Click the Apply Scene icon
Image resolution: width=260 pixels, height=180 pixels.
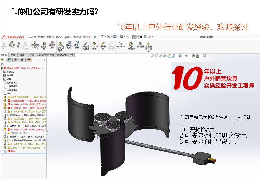197,56
